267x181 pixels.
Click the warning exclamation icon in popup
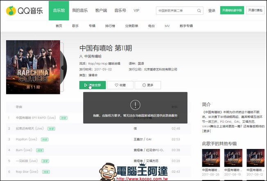coord(135,104)
